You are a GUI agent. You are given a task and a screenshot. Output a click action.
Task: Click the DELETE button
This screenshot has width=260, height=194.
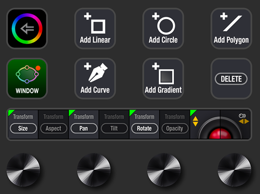coord(231,79)
